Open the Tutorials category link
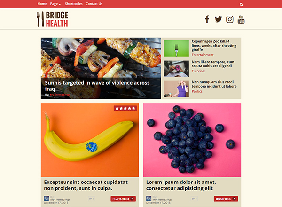282x207 pixels. (x=198, y=71)
